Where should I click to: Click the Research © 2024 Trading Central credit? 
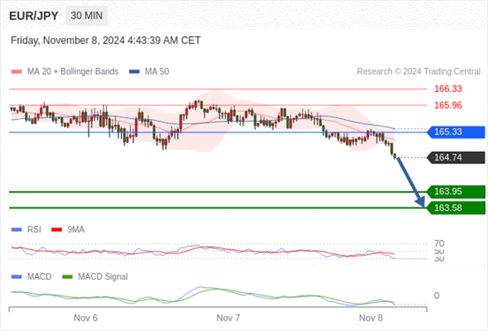[x=418, y=71]
